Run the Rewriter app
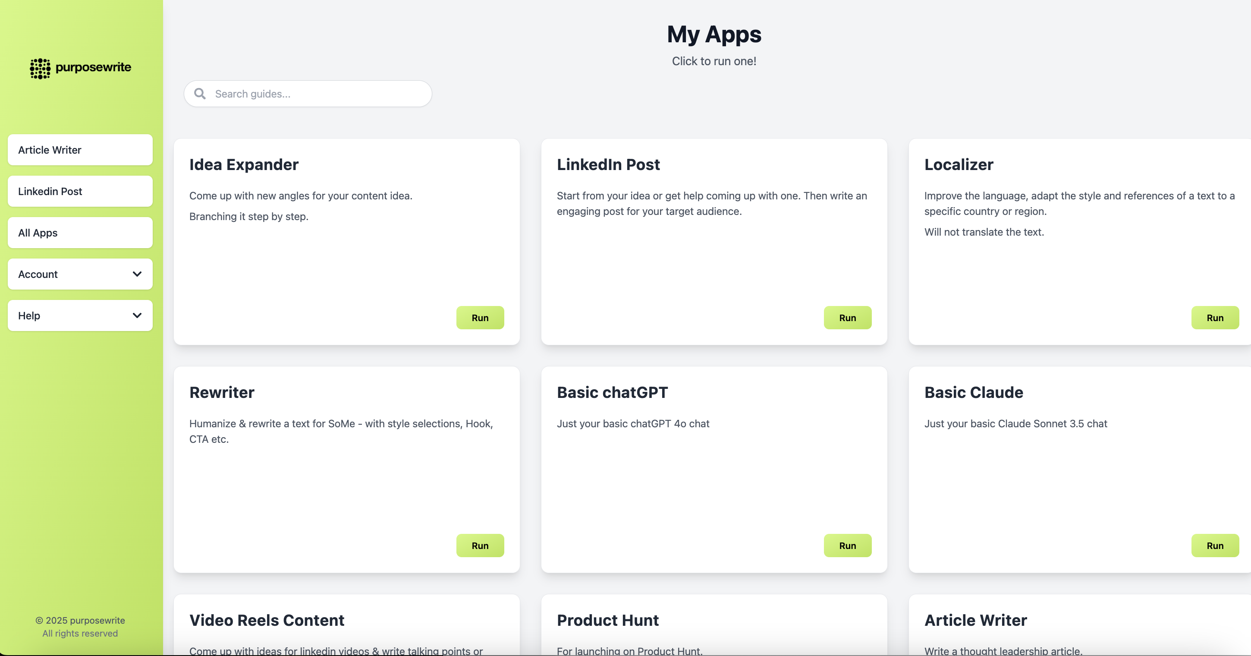Image resolution: width=1251 pixels, height=656 pixels. pyautogui.click(x=480, y=546)
